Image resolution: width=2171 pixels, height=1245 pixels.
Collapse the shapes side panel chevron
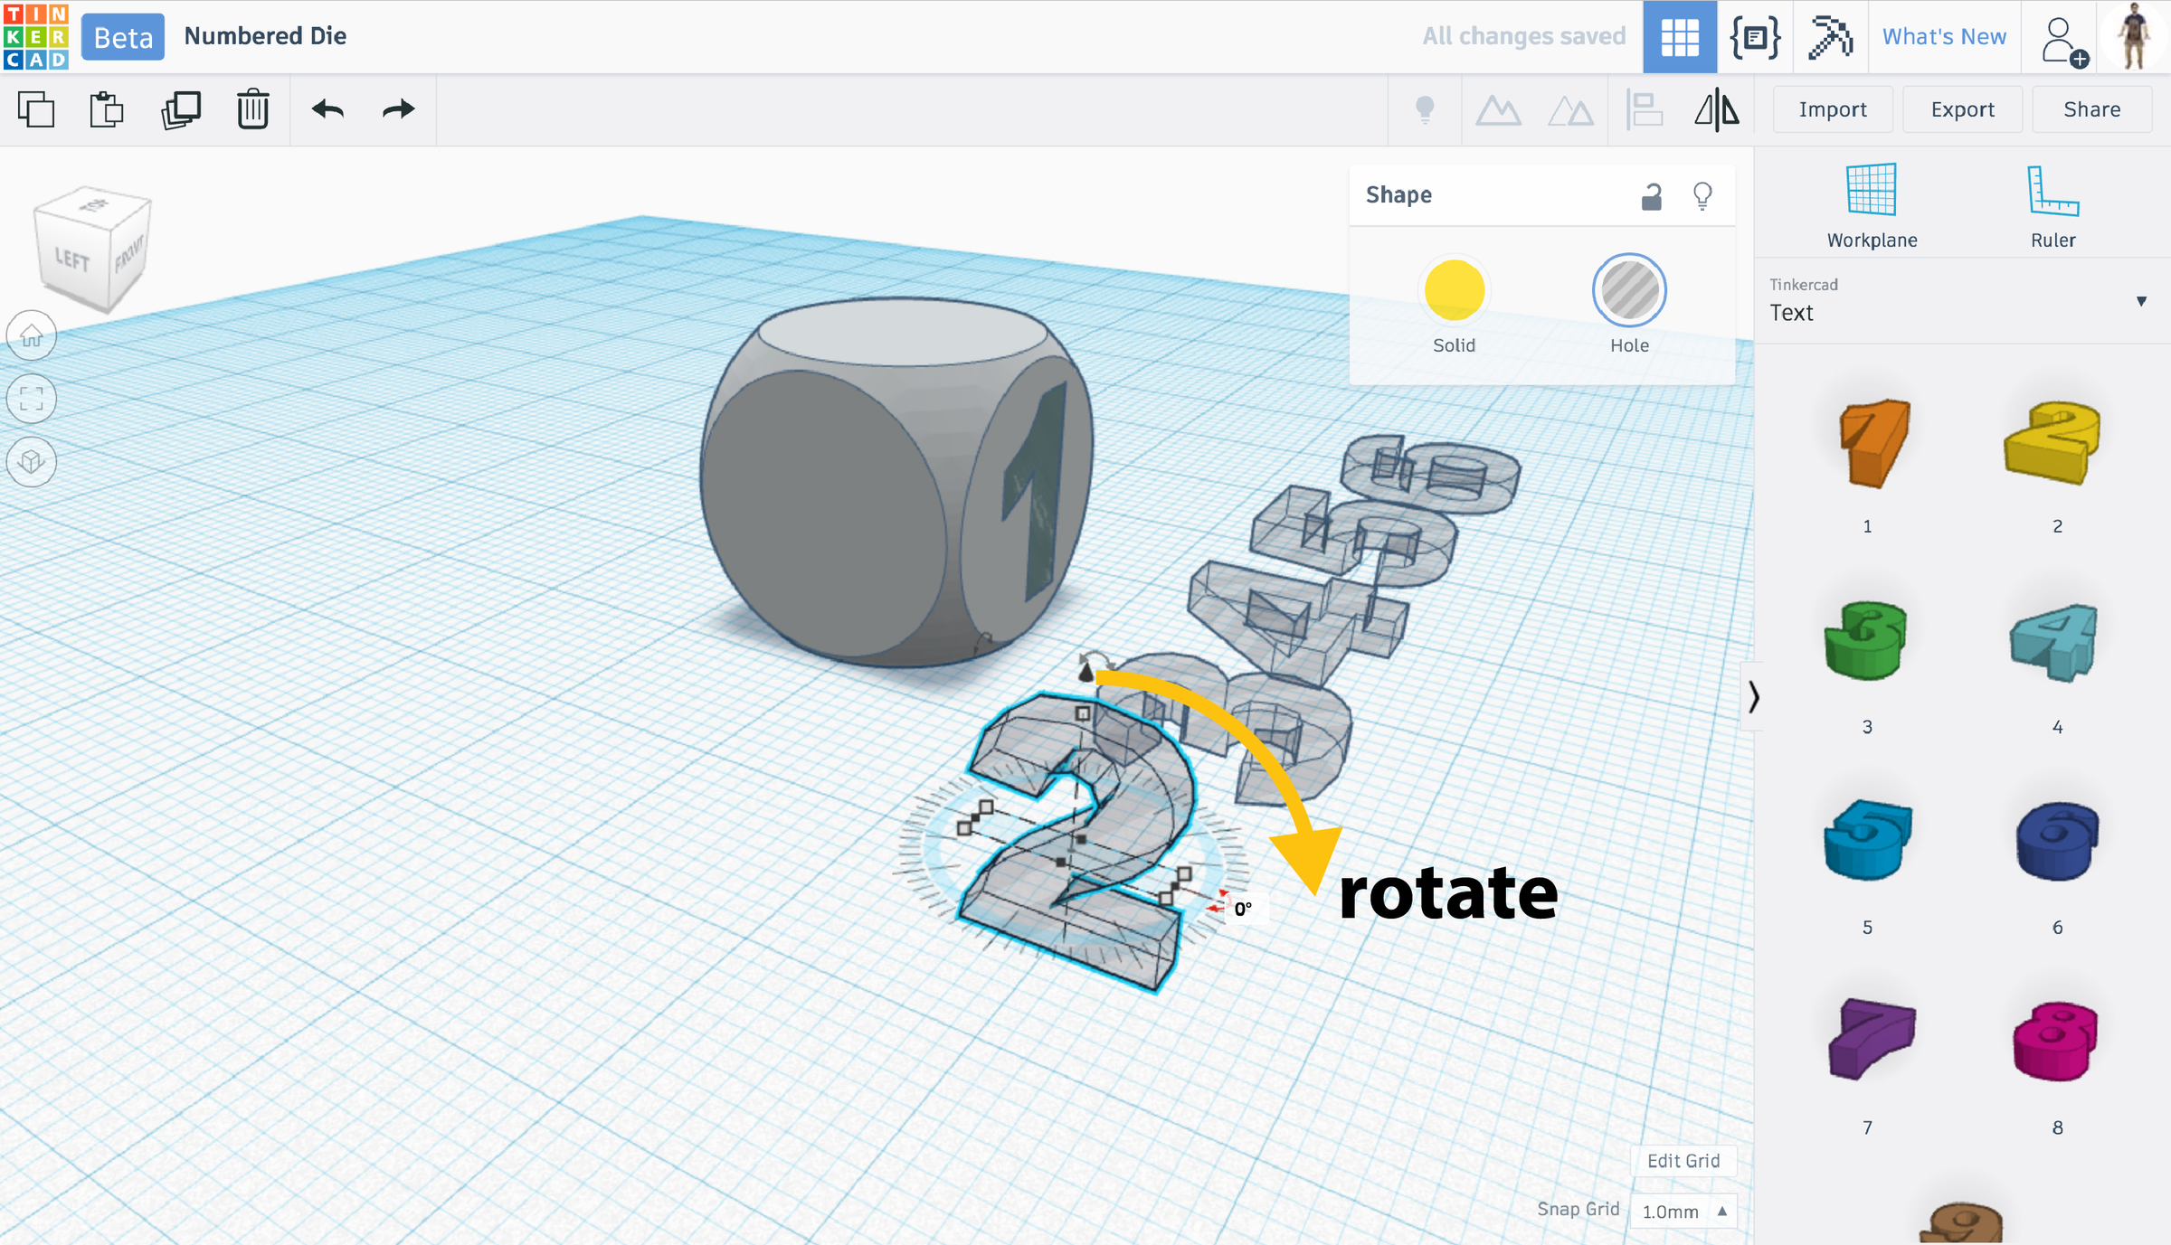[1753, 696]
